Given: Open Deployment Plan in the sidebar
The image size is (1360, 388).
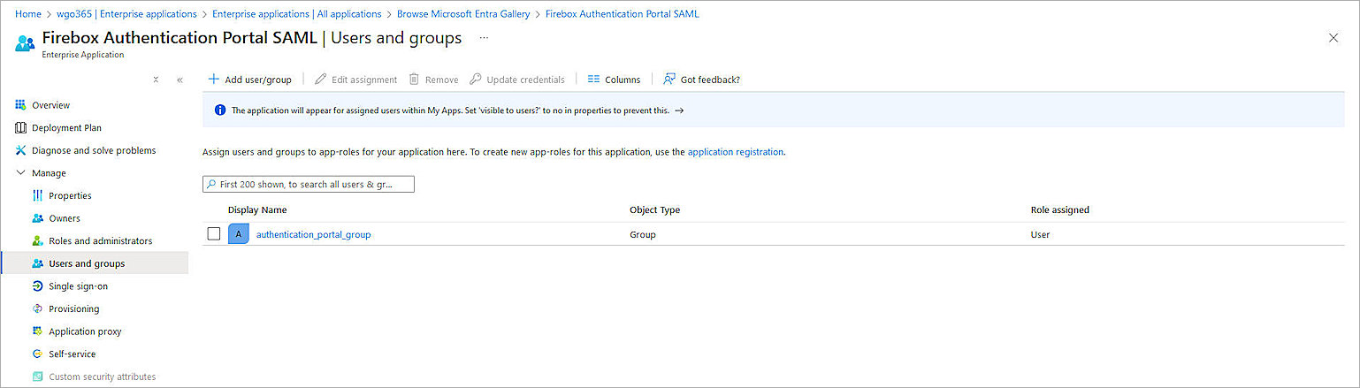Looking at the screenshot, I should click(x=66, y=128).
